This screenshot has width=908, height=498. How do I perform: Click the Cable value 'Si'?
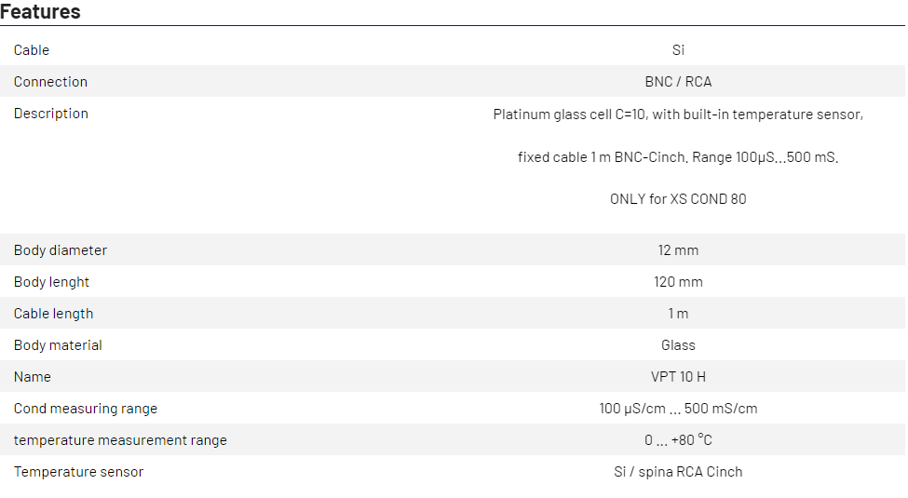click(x=678, y=50)
